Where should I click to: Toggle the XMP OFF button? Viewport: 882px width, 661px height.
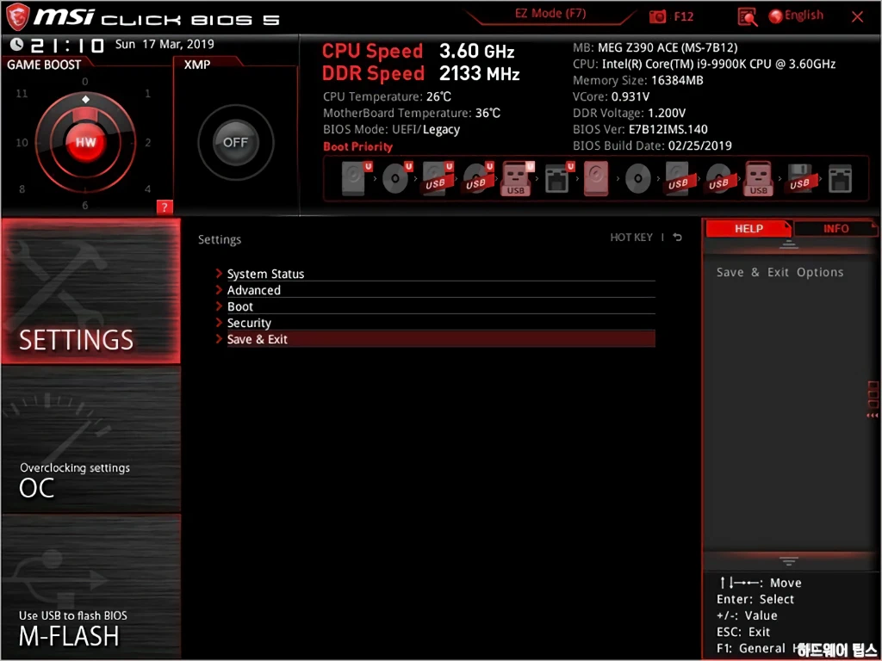coord(236,142)
